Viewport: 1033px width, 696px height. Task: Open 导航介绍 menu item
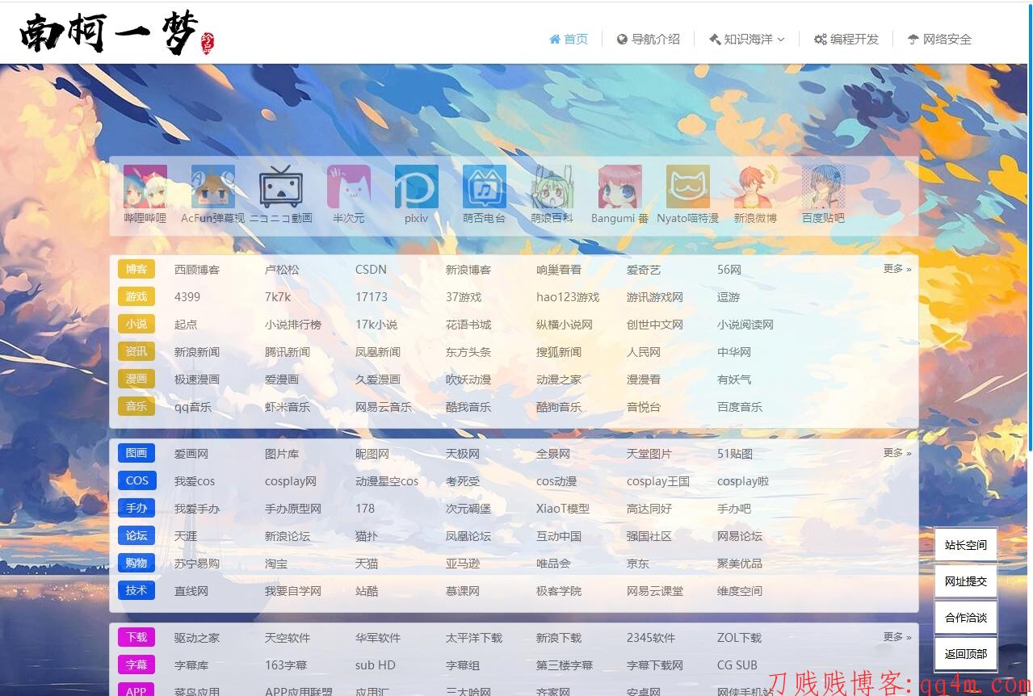(x=649, y=39)
